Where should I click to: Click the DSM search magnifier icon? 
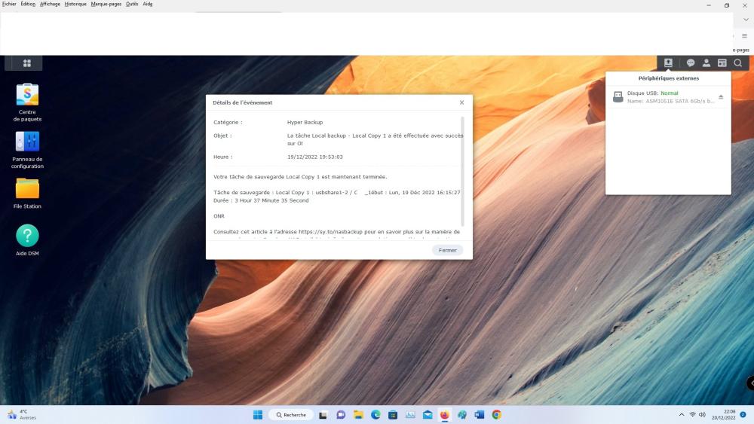click(x=738, y=63)
